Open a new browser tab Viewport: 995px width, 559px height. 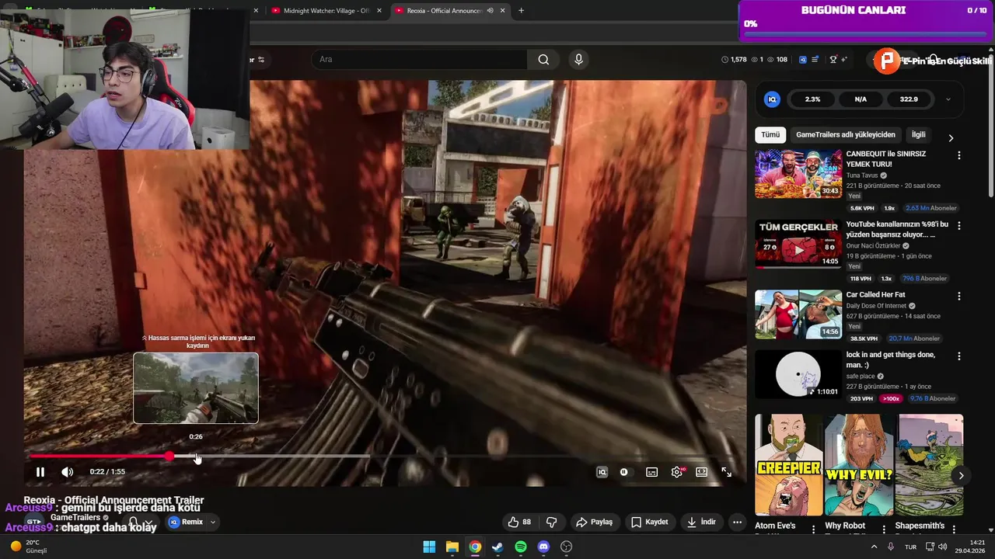click(x=521, y=11)
